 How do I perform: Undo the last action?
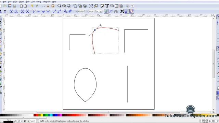tap(32, 6)
